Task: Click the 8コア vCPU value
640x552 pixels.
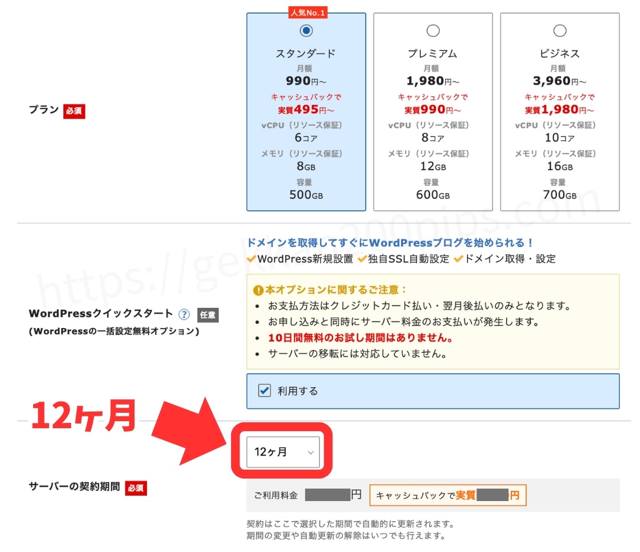Action: (x=433, y=137)
